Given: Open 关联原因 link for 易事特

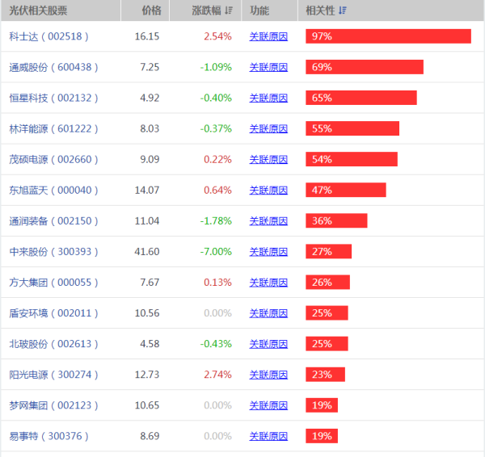Looking at the screenshot, I should 268,436.
